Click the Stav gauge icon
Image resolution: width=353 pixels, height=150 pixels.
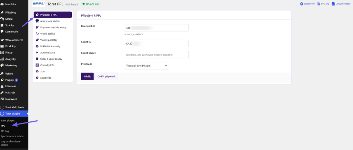(x=37, y=71)
